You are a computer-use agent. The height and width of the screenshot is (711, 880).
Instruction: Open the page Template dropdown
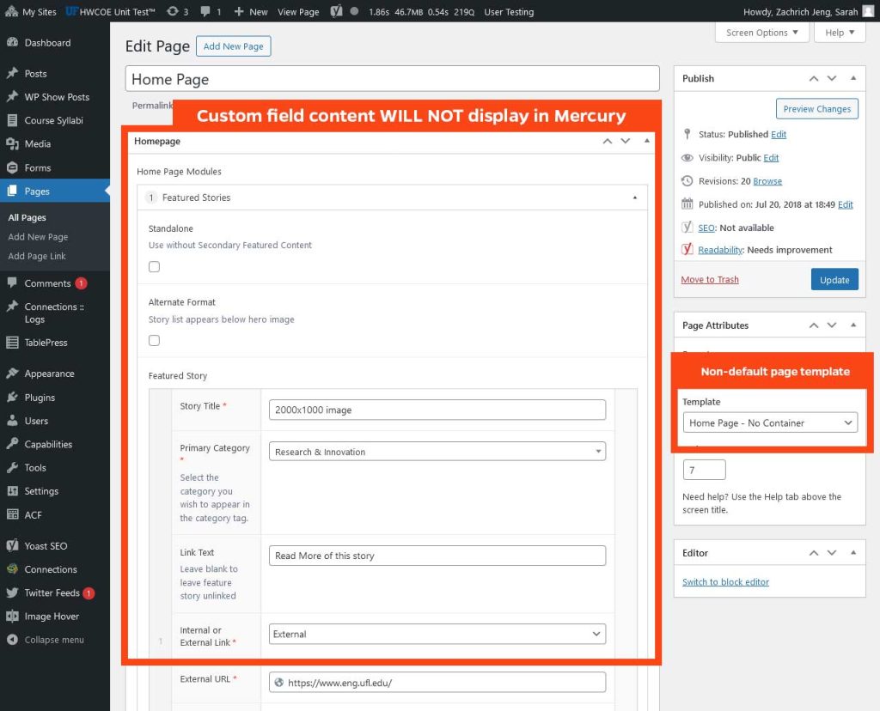(769, 422)
